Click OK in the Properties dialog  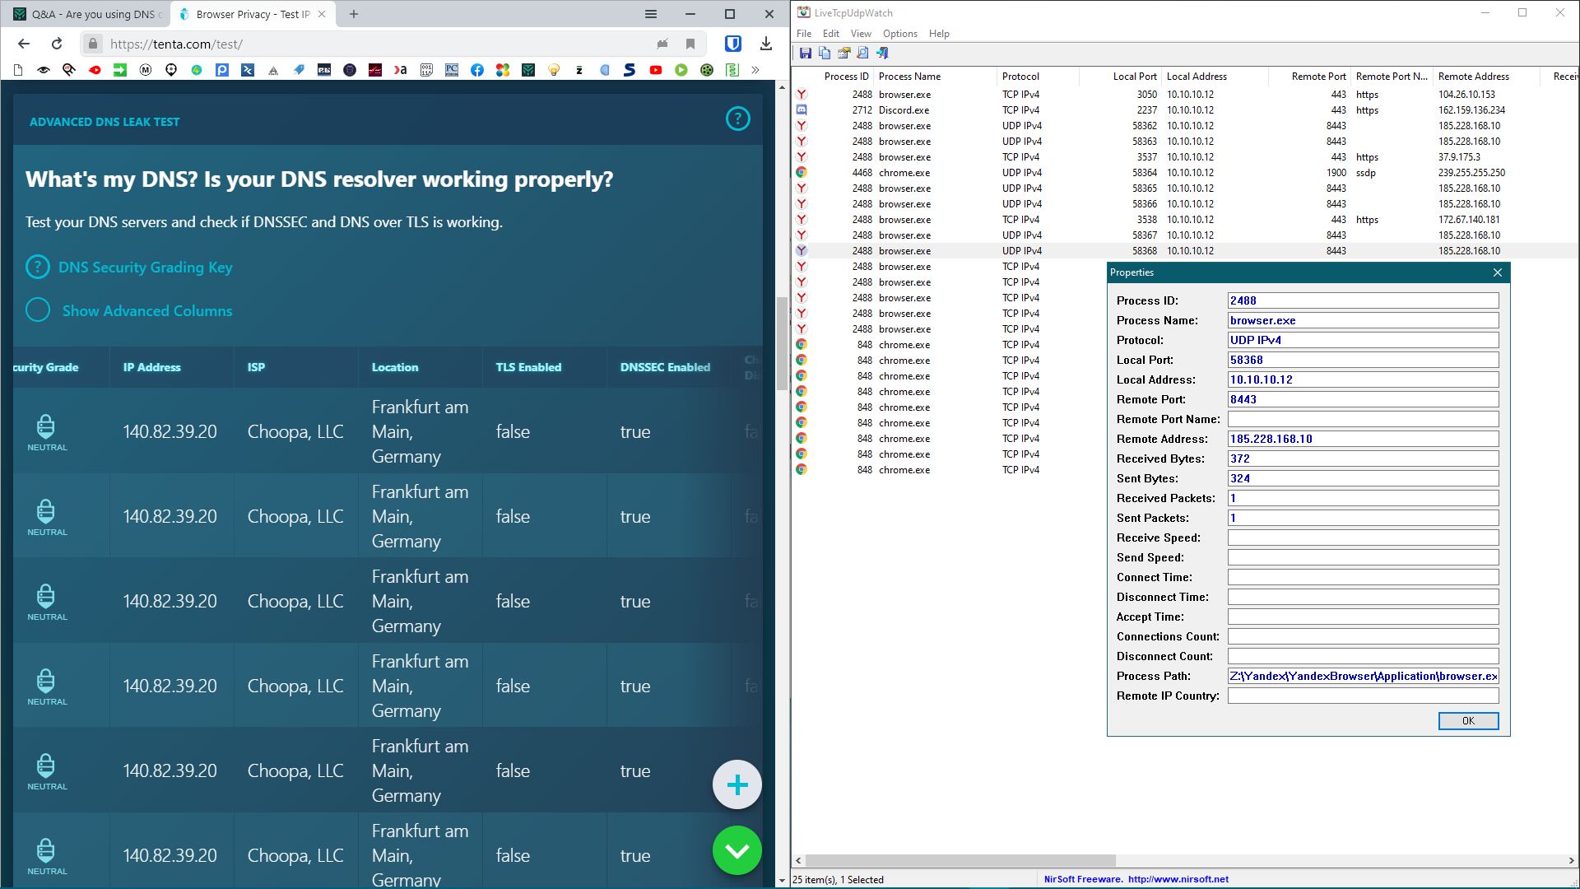1468,721
